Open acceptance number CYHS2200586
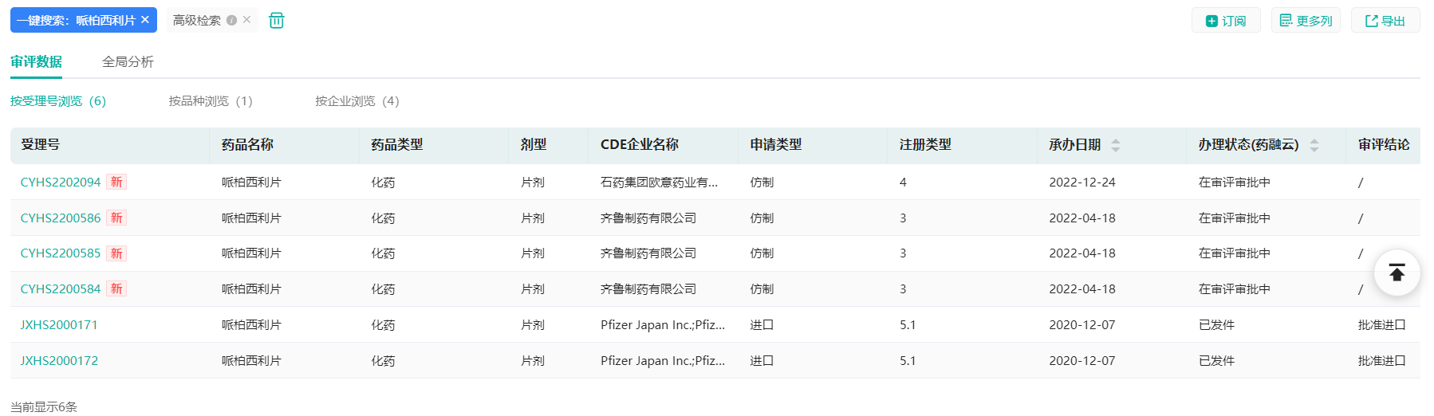1434x416 pixels. (x=61, y=218)
